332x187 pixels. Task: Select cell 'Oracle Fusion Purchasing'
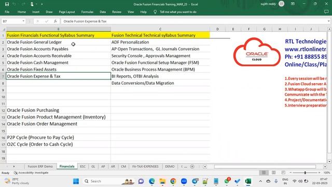[x=59, y=110]
